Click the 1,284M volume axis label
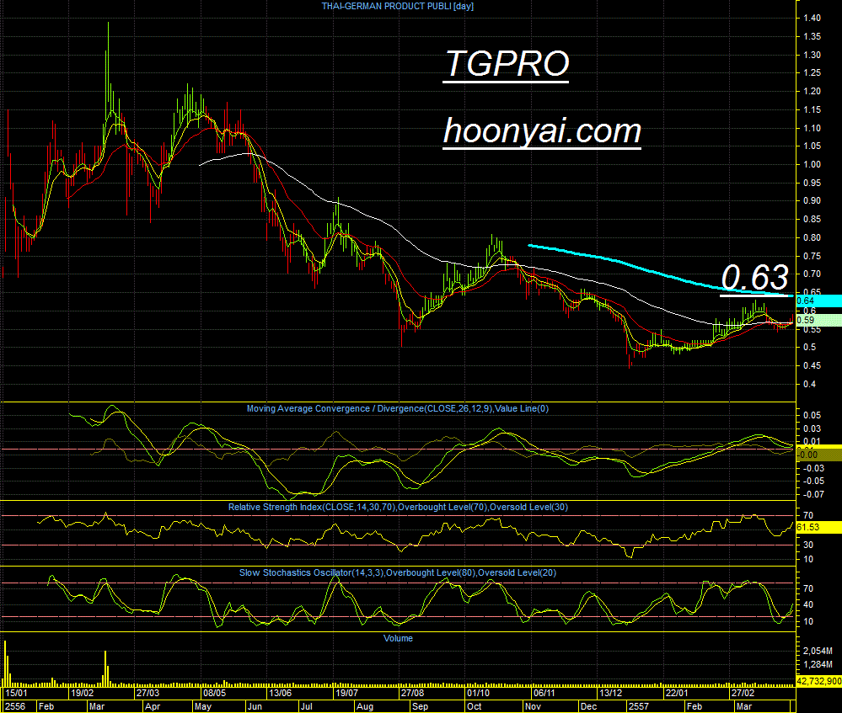Screen dimensions: 842x713 [x=818, y=665]
